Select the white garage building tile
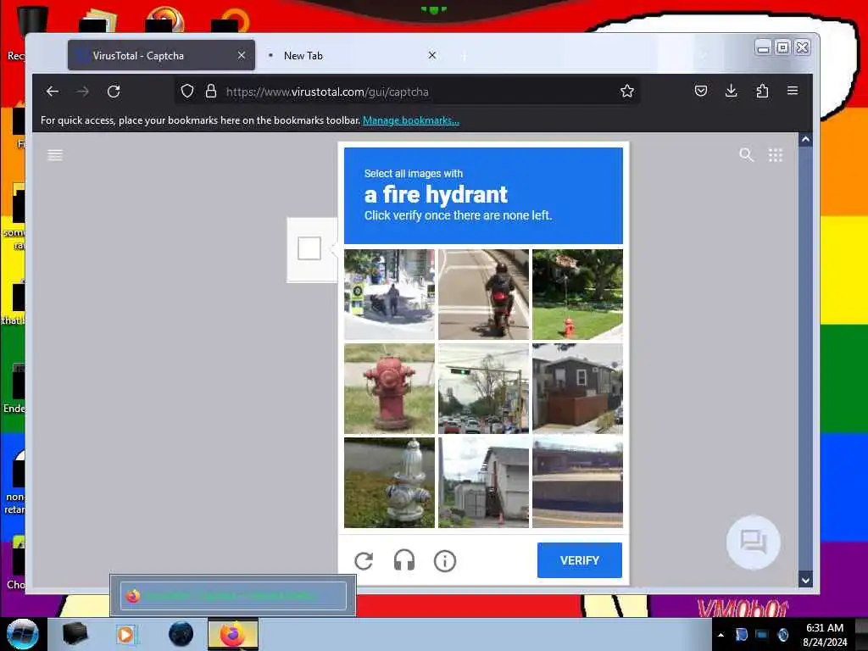Screen dimensions: 868x651 483,482
